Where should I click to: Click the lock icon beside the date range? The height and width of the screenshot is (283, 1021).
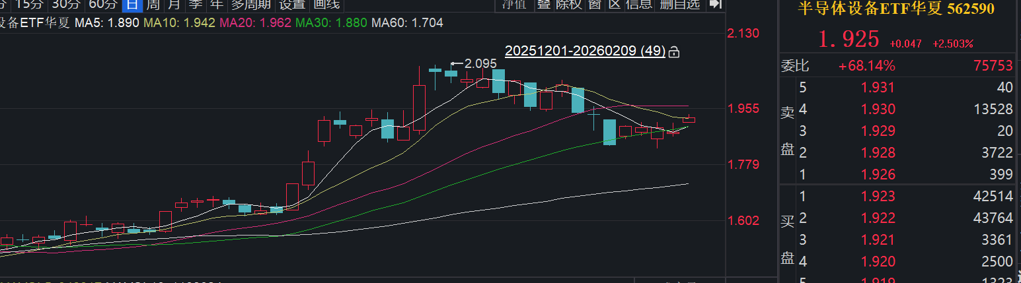[x=674, y=51]
